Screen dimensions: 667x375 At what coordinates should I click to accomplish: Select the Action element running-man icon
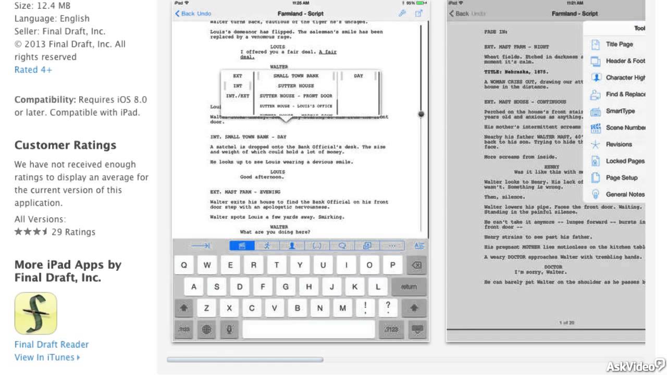(x=267, y=246)
